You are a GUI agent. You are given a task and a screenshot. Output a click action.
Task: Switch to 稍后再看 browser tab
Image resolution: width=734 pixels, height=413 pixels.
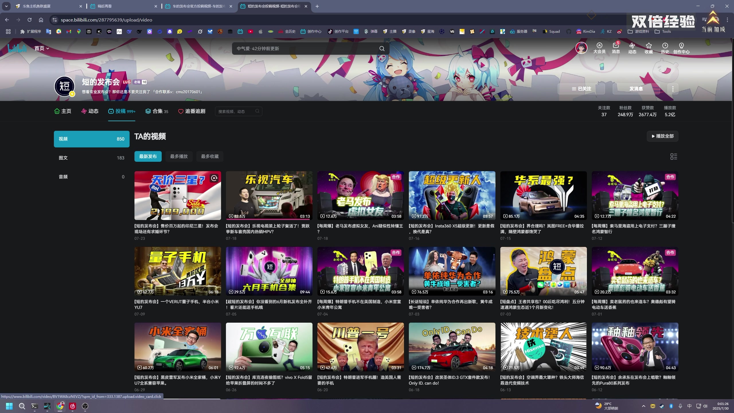pyautogui.click(x=123, y=6)
